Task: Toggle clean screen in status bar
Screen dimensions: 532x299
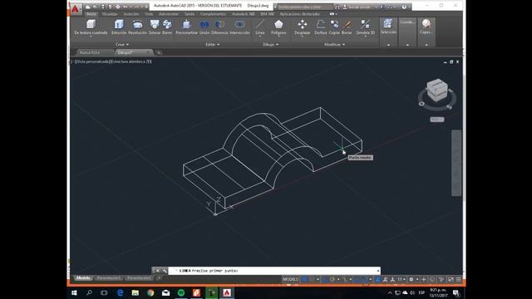Action: pos(451,279)
